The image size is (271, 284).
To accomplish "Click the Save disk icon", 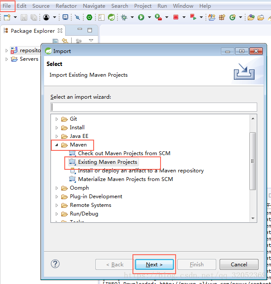I will pos(24,17).
